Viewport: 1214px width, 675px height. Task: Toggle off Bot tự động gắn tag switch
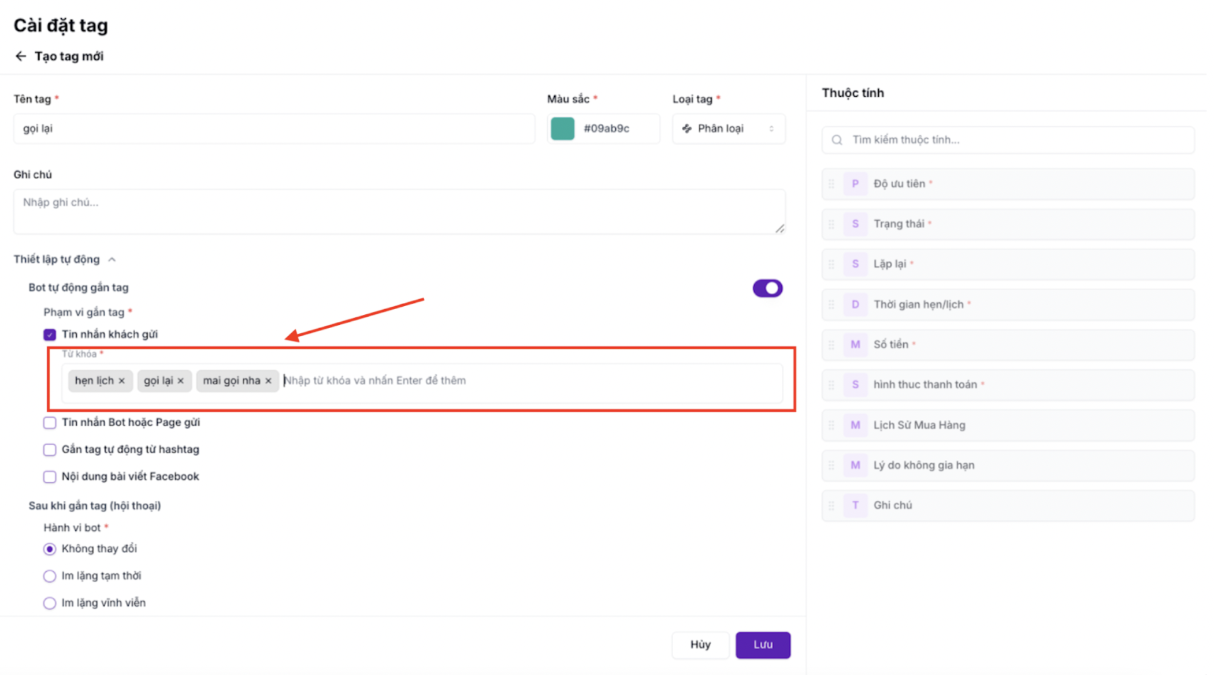(768, 288)
